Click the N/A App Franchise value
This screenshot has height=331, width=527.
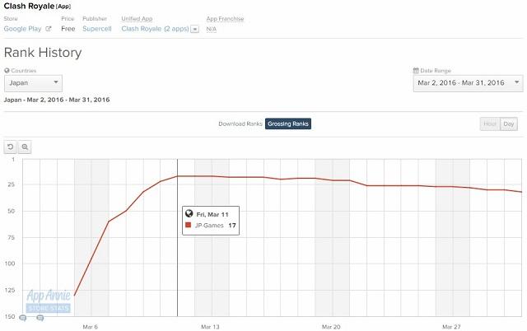point(212,30)
